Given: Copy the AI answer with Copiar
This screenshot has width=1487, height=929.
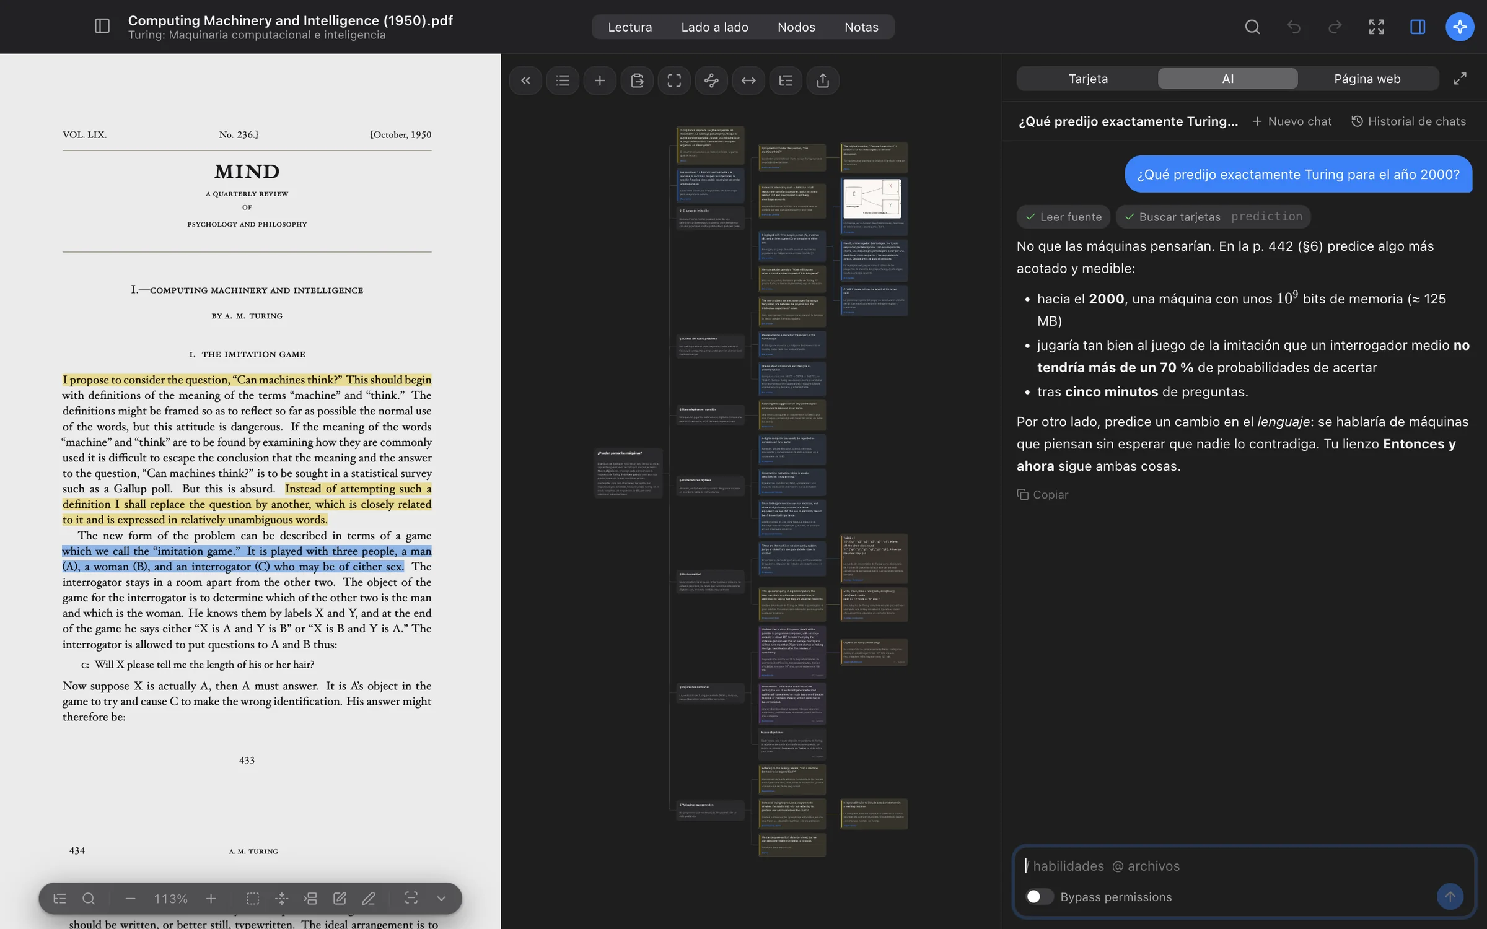Looking at the screenshot, I should click(1043, 494).
